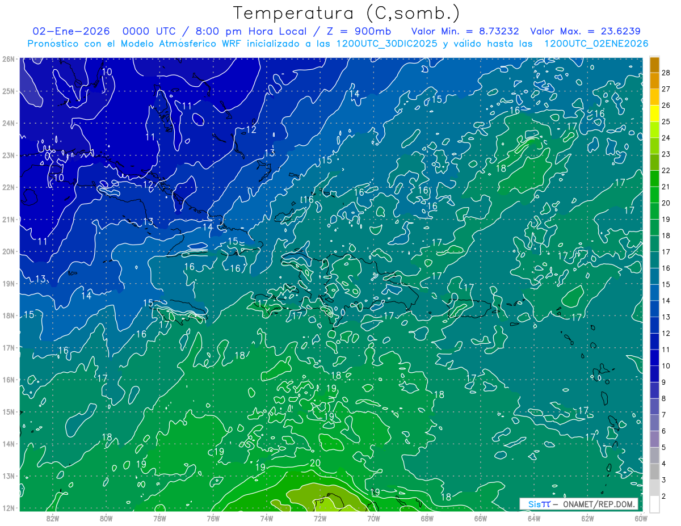Click longitude axis label "82W"

(x=53, y=518)
